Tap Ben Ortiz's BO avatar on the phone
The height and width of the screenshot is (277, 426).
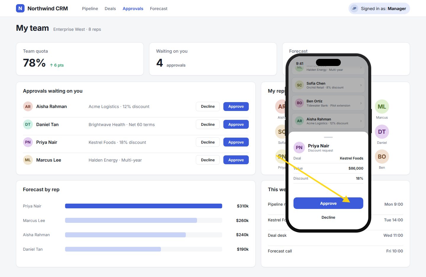click(x=299, y=103)
